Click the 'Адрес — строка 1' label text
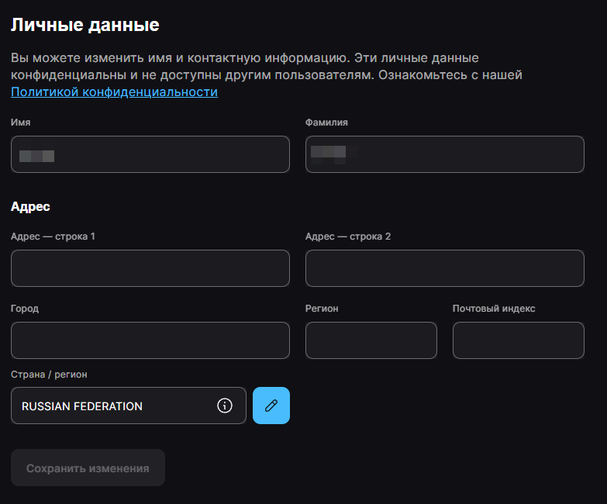The image size is (607, 504). (53, 236)
